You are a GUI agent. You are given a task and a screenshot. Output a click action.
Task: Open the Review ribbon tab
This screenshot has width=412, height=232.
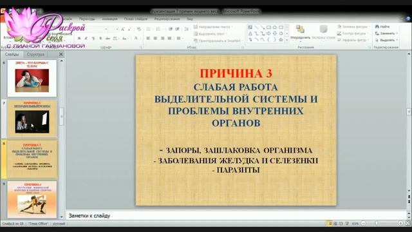pyautogui.click(x=167, y=19)
